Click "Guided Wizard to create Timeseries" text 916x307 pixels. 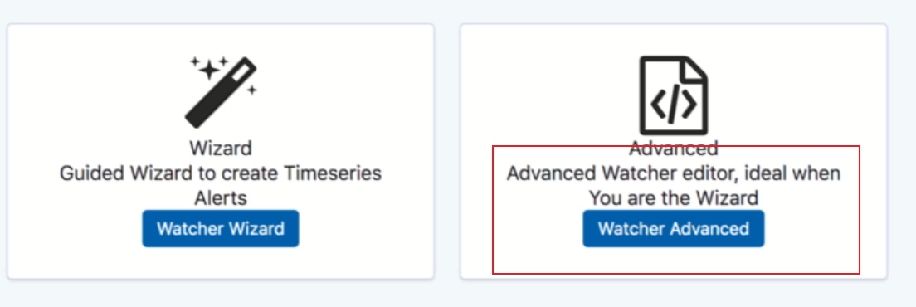[221, 173]
